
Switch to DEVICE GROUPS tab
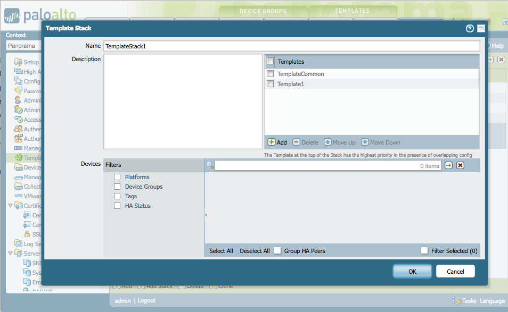(x=263, y=11)
